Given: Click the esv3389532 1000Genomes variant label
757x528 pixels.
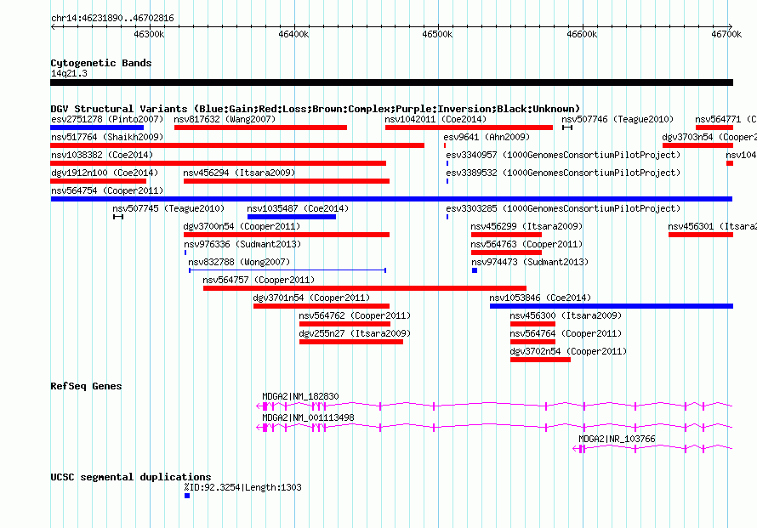Looking at the screenshot, I should pyautogui.click(x=563, y=173).
